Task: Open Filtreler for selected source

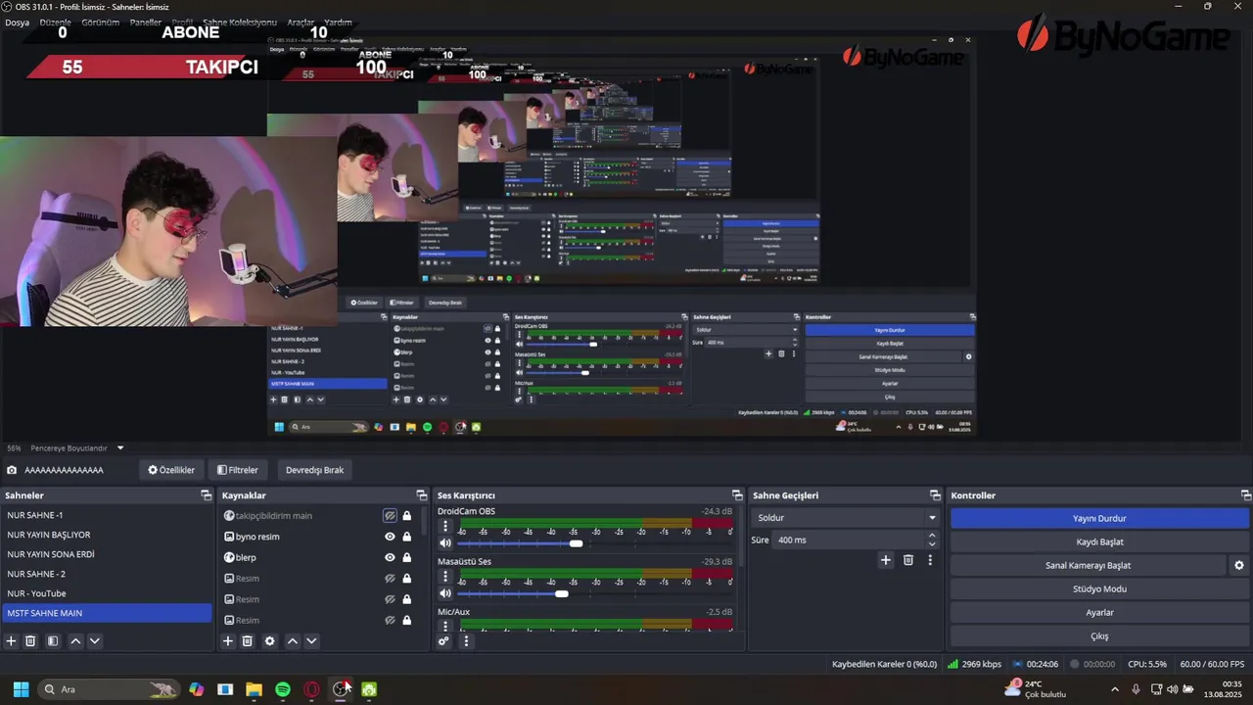Action: pyautogui.click(x=238, y=470)
